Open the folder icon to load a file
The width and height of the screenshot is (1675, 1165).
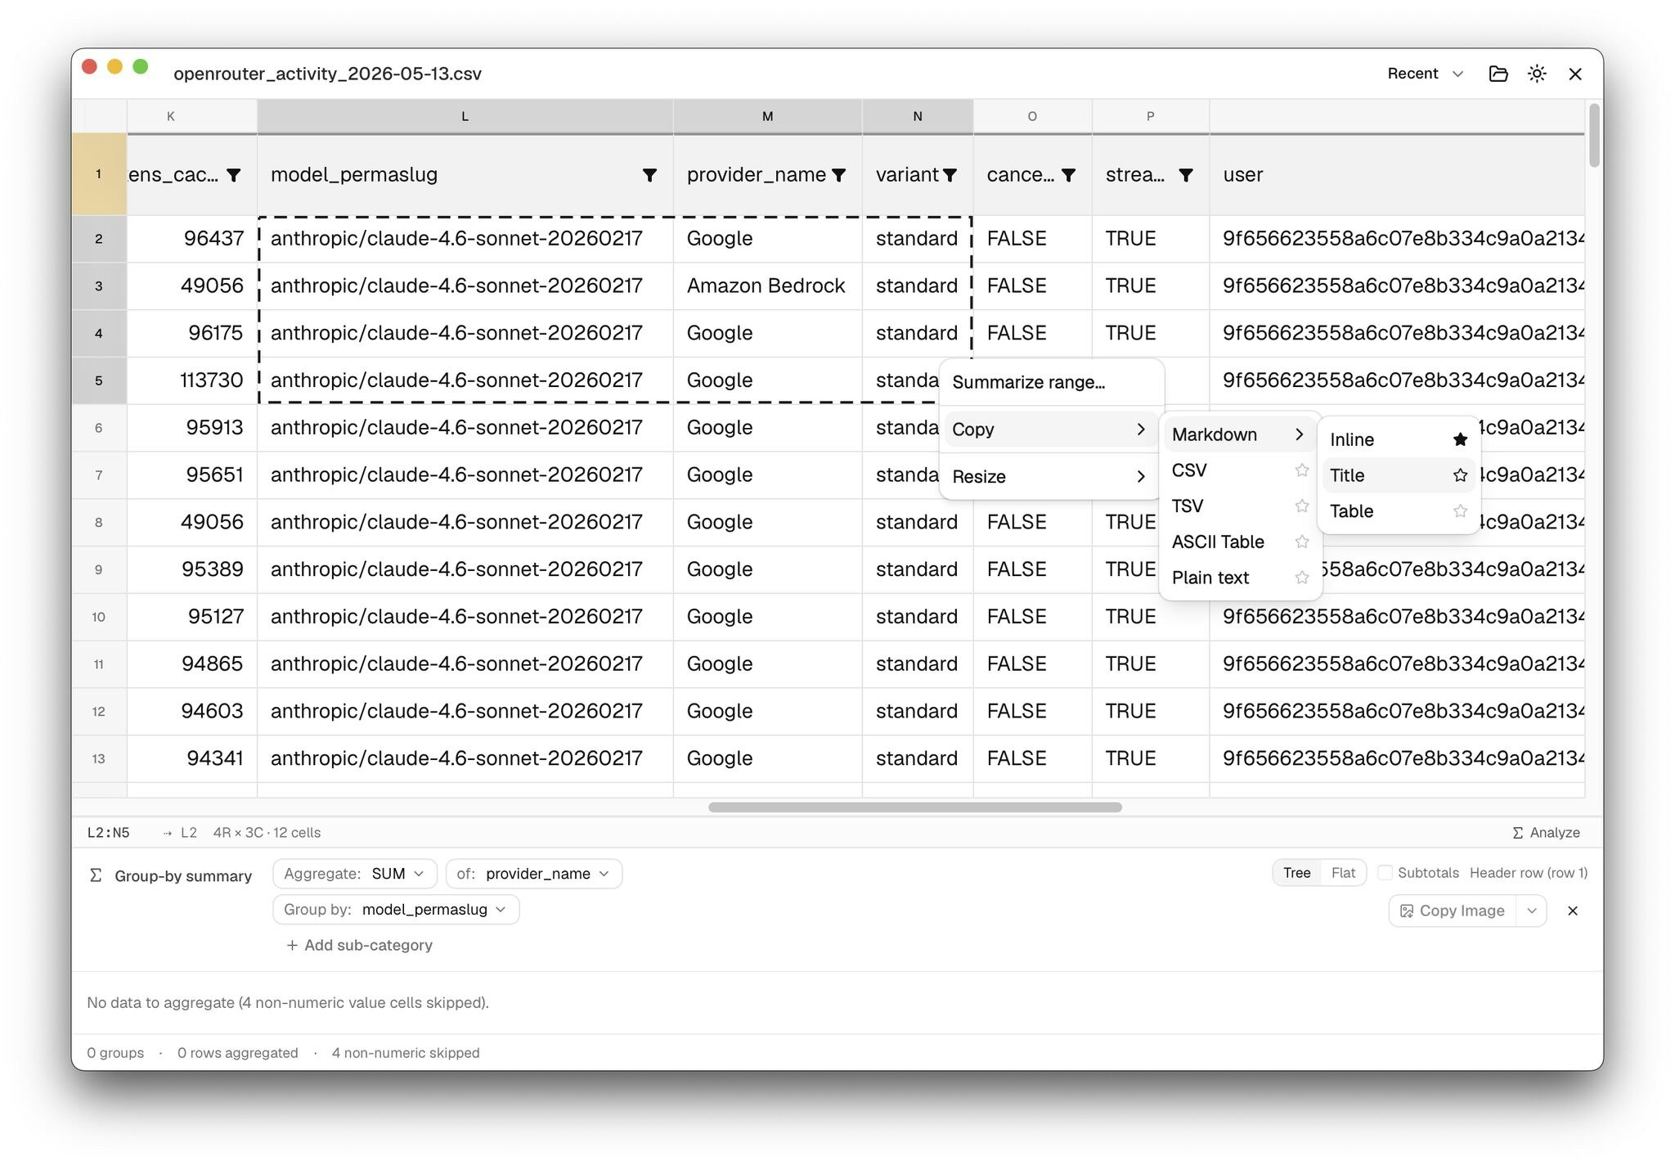pyautogui.click(x=1498, y=74)
